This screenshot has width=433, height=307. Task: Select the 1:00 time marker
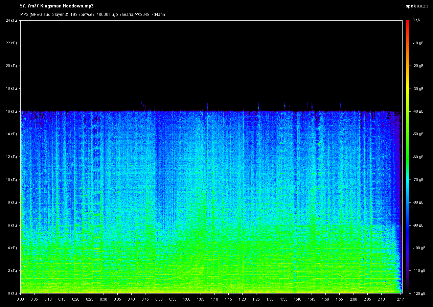tap(187, 299)
